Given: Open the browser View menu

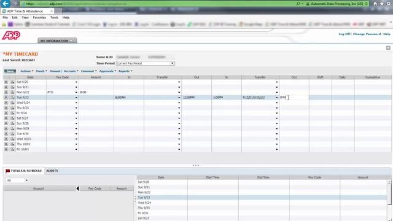Looking at the screenshot, I should (x=25, y=18).
